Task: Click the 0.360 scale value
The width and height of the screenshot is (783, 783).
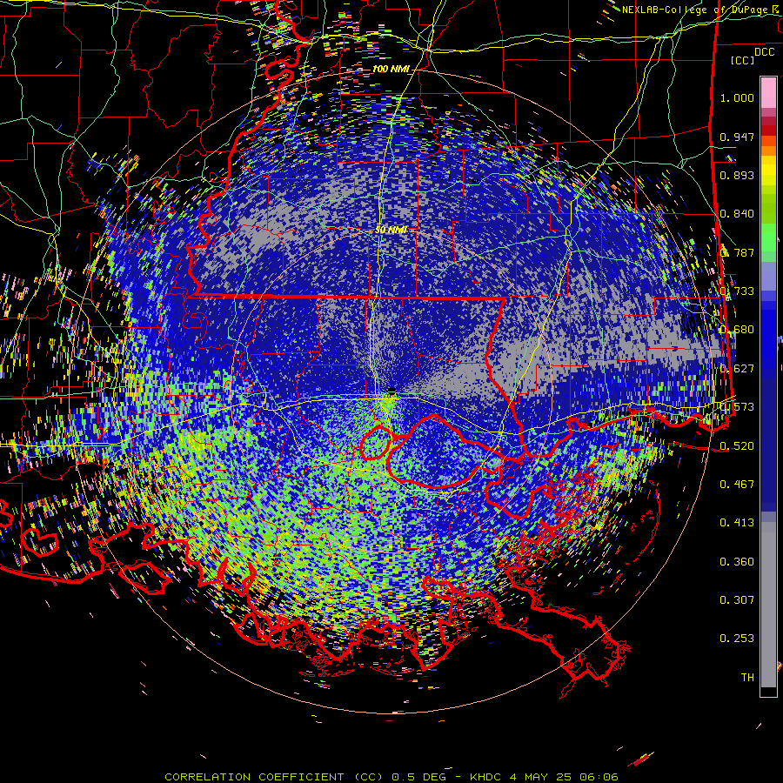Action: coord(737,562)
